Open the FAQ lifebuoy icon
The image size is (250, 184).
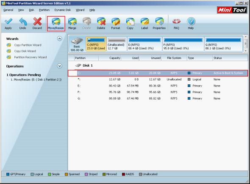pyautogui.click(x=176, y=23)
